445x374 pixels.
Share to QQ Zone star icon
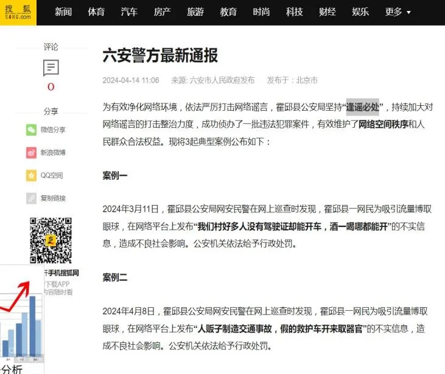click(31, 175)
